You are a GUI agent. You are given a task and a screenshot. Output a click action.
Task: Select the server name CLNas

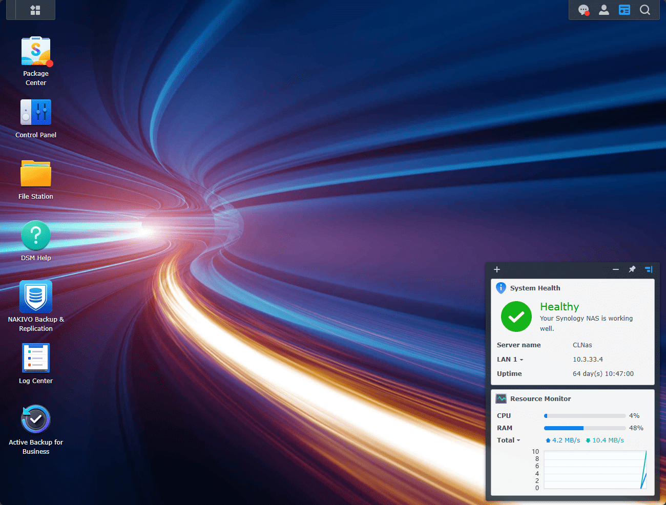582,345
